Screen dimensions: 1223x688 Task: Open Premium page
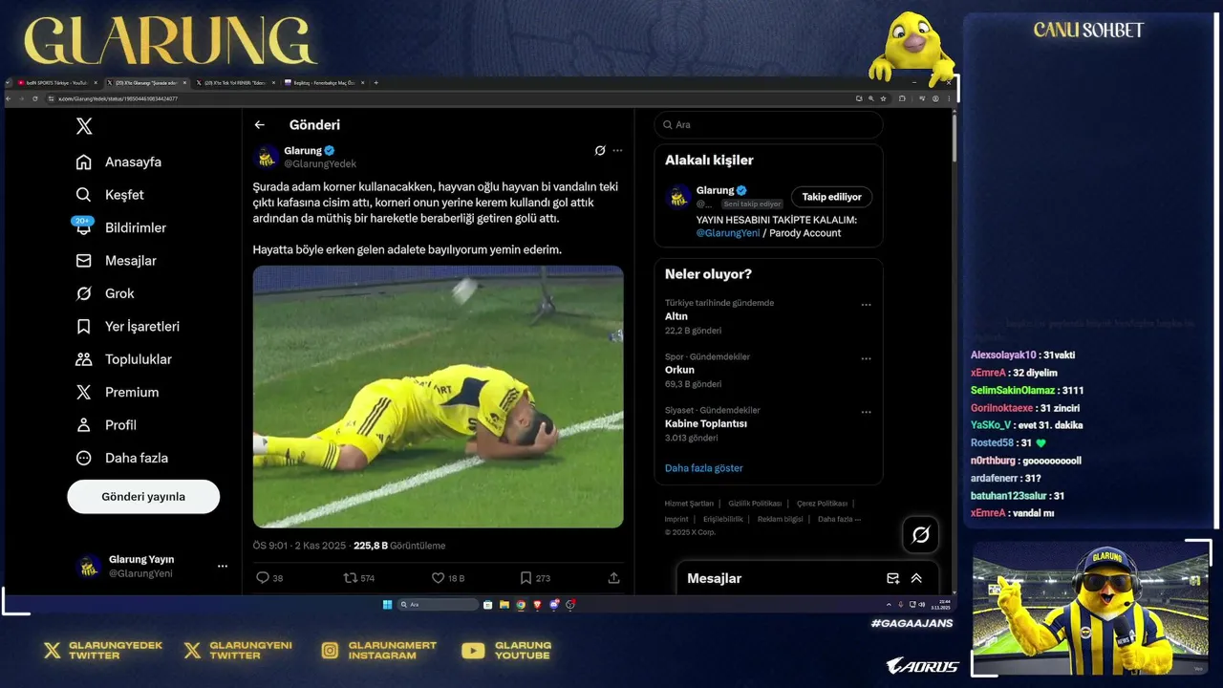[x=117, y=392]
